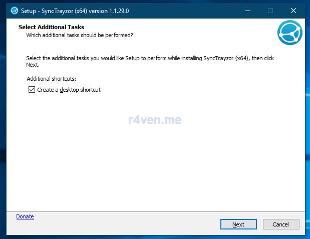Cancel the SyncTrayzor setup
This screenshot has height=239, width=310.
tap(281, 224)
